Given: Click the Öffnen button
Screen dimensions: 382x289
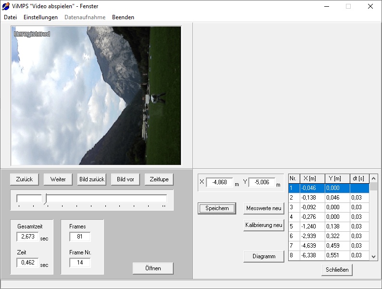Looking at the screenshot, I should pyautogui.click(x=153, y=268).
